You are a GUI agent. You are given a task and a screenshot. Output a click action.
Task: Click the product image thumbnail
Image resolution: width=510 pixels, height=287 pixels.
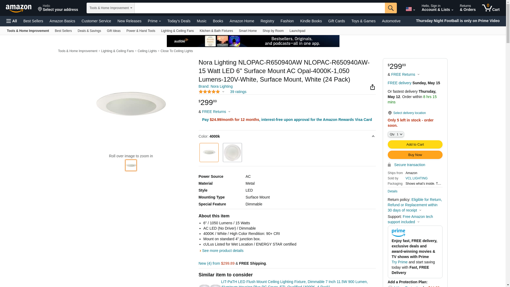[x=131, y=165]
